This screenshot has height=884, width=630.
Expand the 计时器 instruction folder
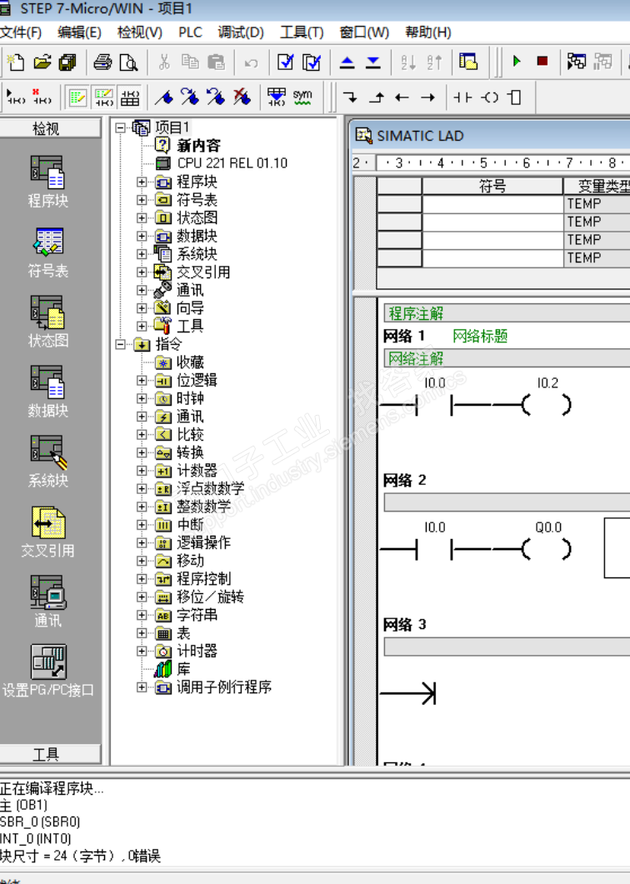pyautogui.click(x=142, y=652)
